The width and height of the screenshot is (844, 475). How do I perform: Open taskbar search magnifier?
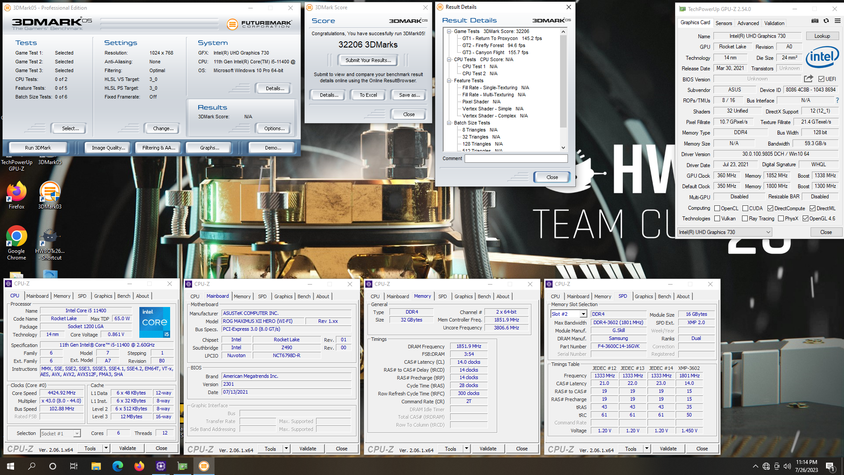pos(32,466)
